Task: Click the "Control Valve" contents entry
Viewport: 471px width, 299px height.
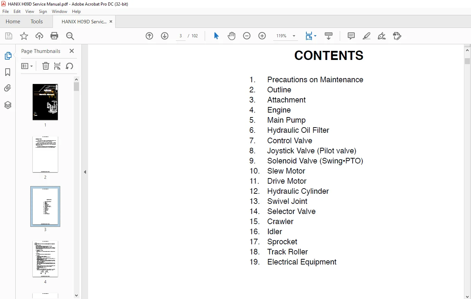Action: [x=290, y=141]
